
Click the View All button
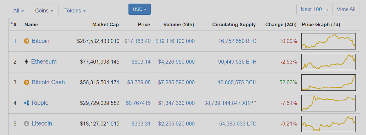346,10
